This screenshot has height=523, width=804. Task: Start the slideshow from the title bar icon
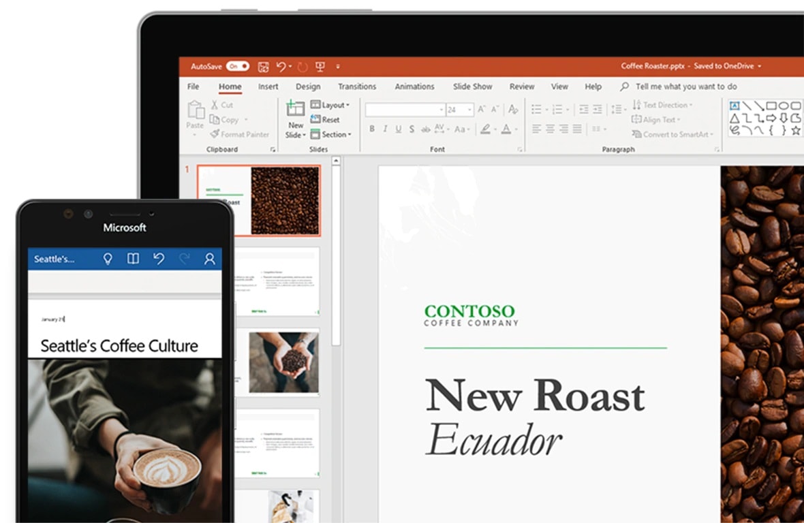[x=320, y=67]
